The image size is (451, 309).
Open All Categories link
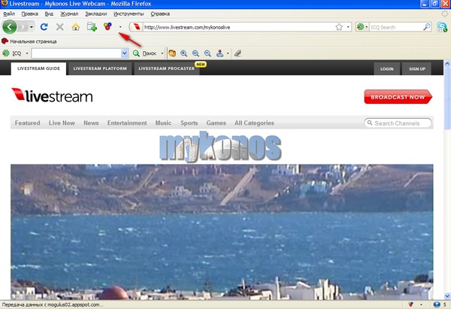[x=254, y=123]
